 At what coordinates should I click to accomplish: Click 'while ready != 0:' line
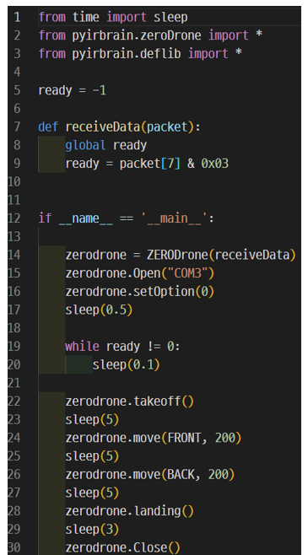point(123,346)
